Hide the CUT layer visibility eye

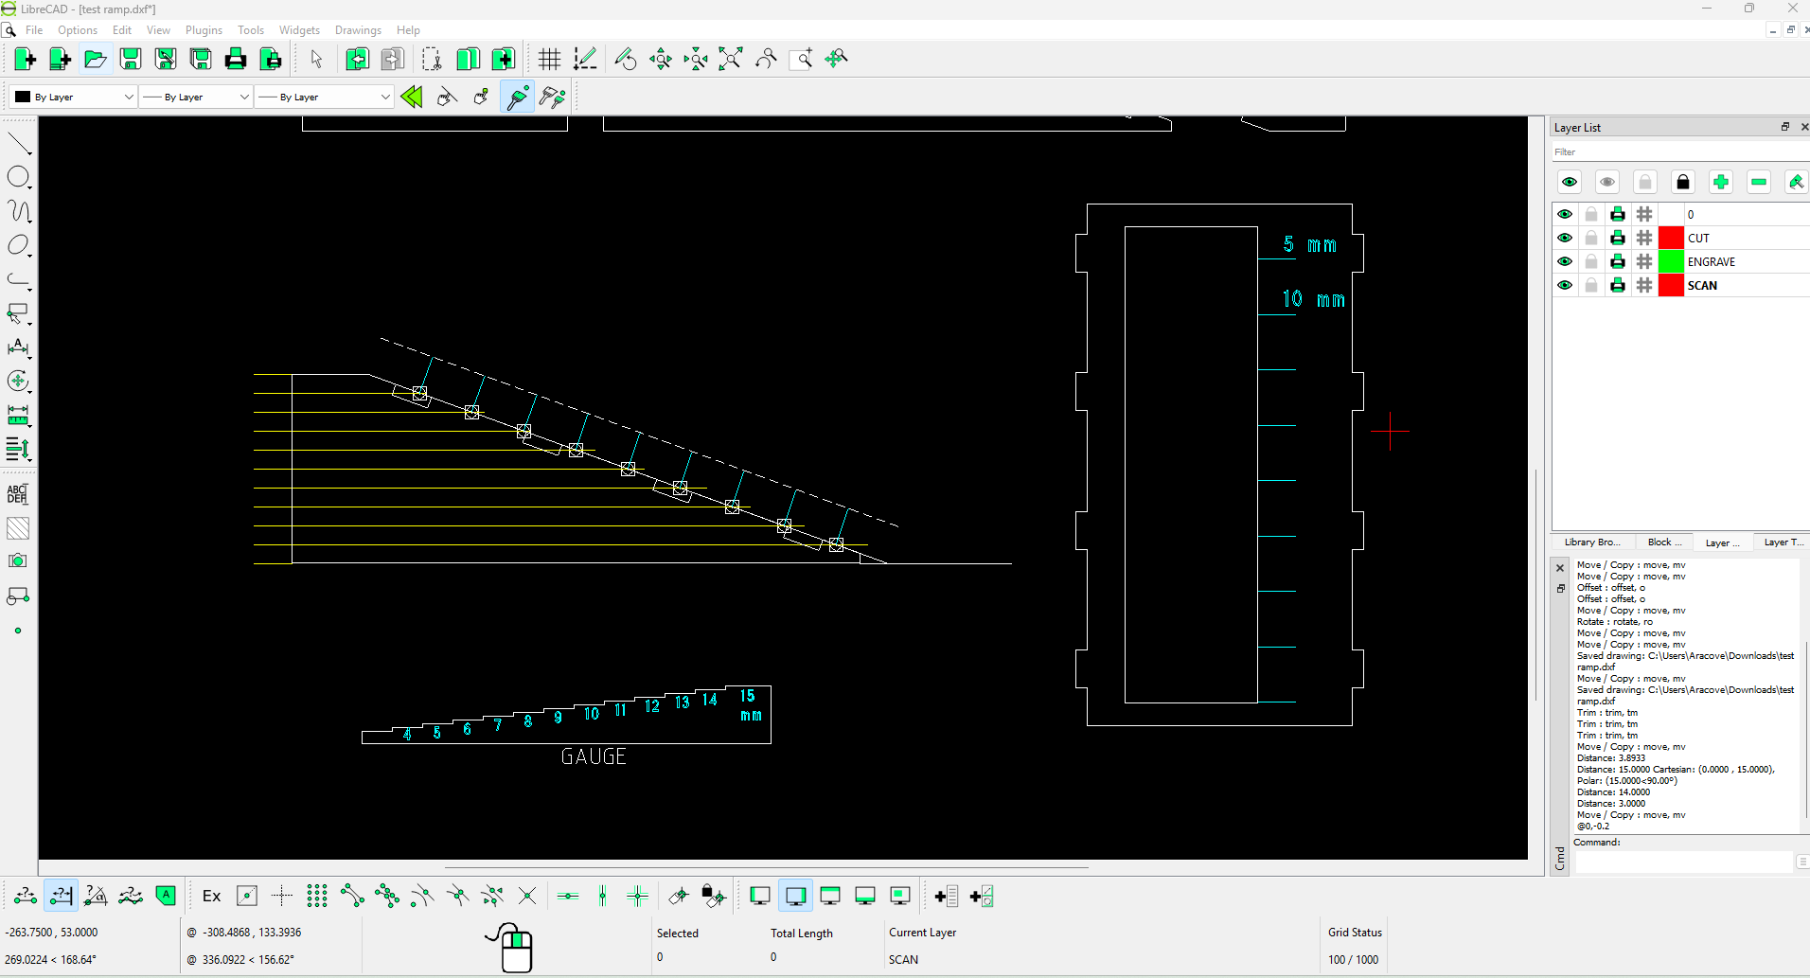1565,239
